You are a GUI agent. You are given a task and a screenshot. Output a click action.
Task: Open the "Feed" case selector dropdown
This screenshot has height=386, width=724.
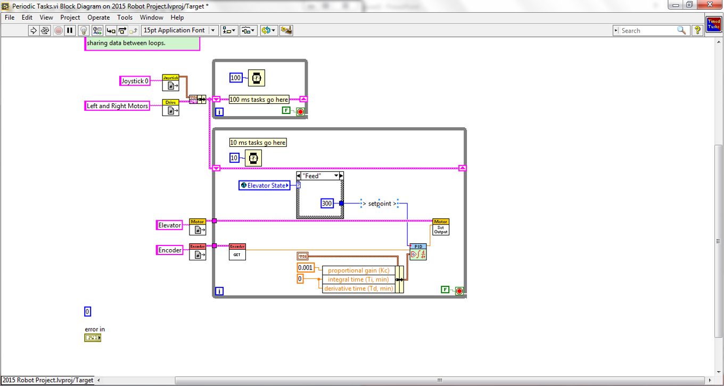[336, 176]
